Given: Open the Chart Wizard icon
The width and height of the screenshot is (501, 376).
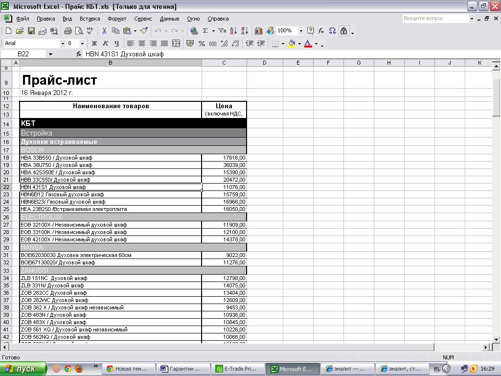Looking at the screenshot, I should (258, 31).
